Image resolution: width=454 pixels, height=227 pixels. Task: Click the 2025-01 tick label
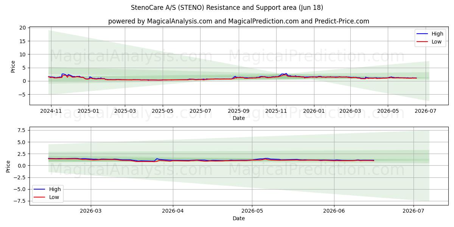[89, 111]
